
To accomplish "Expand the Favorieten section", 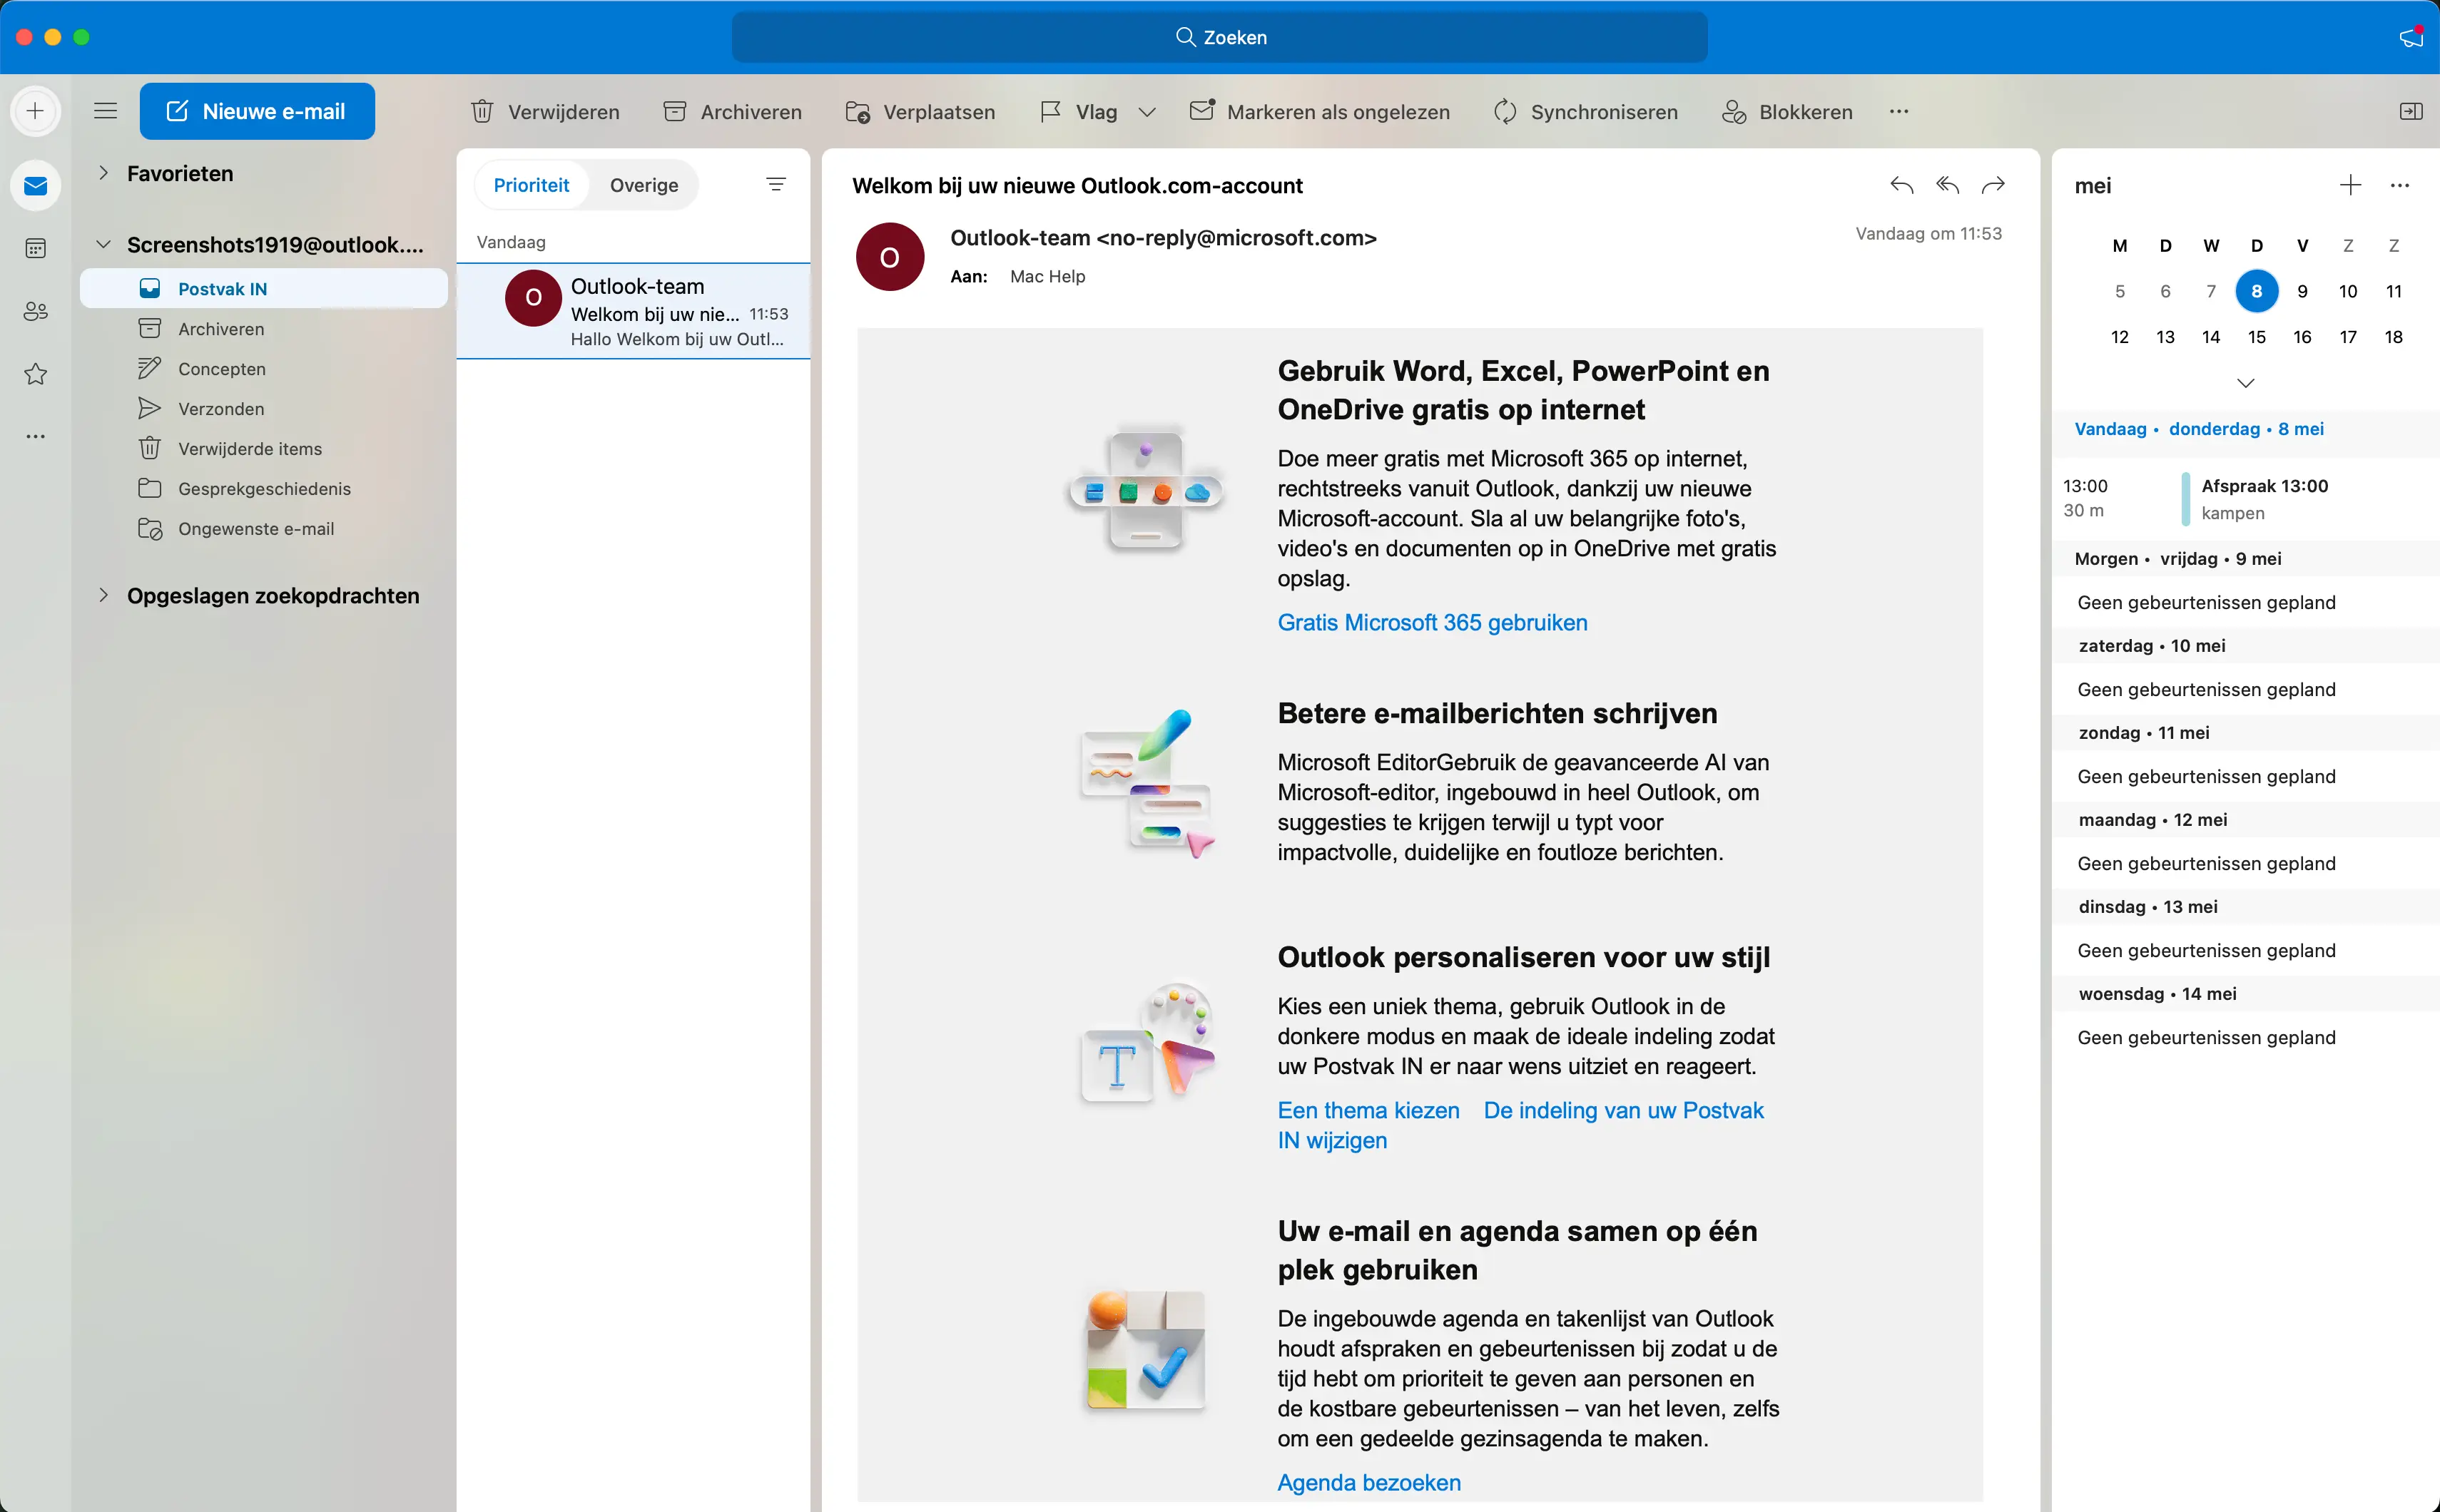I will point(104,172).
